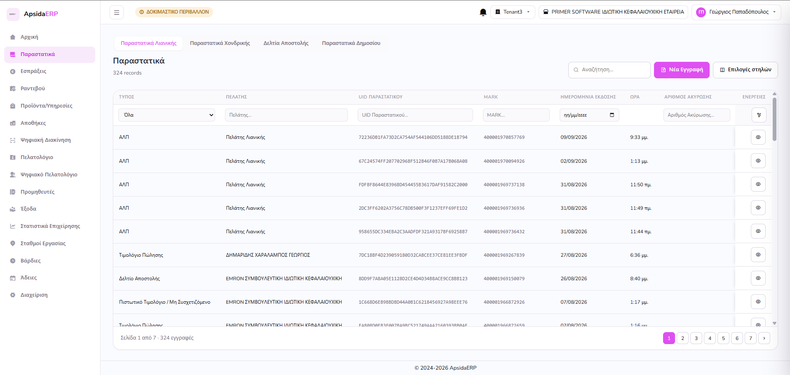Viewport: 790px width, 375px height.
Task: Open Προϊόντα/Υπηρεσίες sidebar item
Action: (x=49, y=106)
